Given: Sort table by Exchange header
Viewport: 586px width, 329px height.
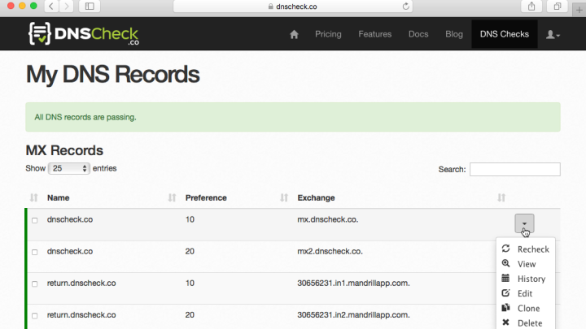Looking at the screenshot, I should point(316,197).
